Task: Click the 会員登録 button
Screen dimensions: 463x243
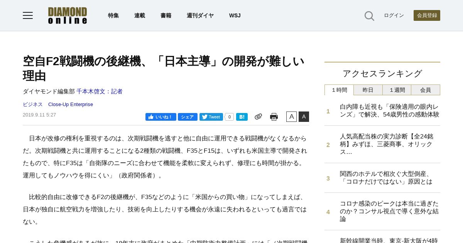Action: (x=427, y=15)
